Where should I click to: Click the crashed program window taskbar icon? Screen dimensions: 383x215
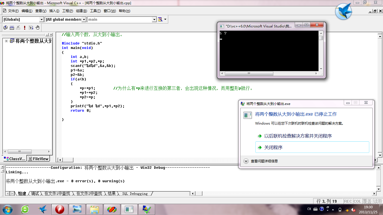tap(129, 209)
